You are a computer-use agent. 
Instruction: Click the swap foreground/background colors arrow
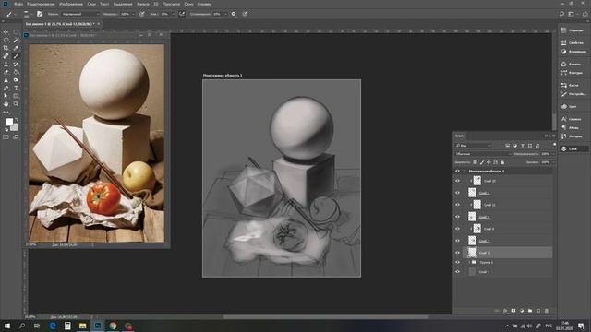(17, 120)
